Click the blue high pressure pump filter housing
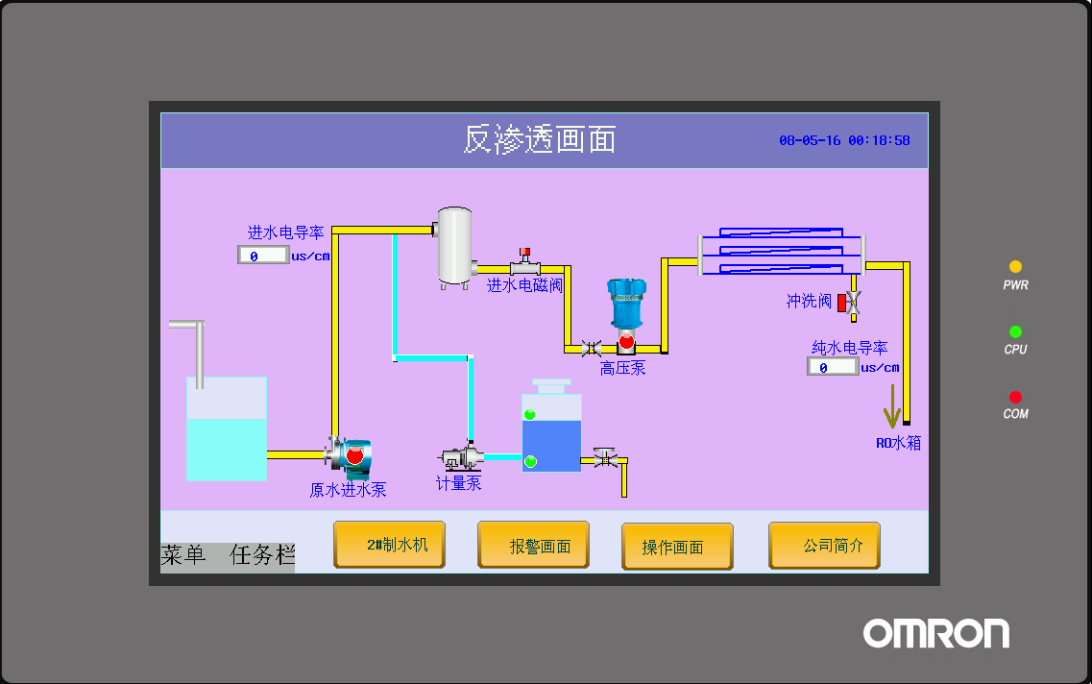This screenshot has height=684, width=1092. click(626, 305)
